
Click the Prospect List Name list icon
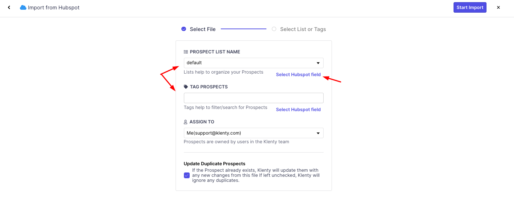(186, 52)
